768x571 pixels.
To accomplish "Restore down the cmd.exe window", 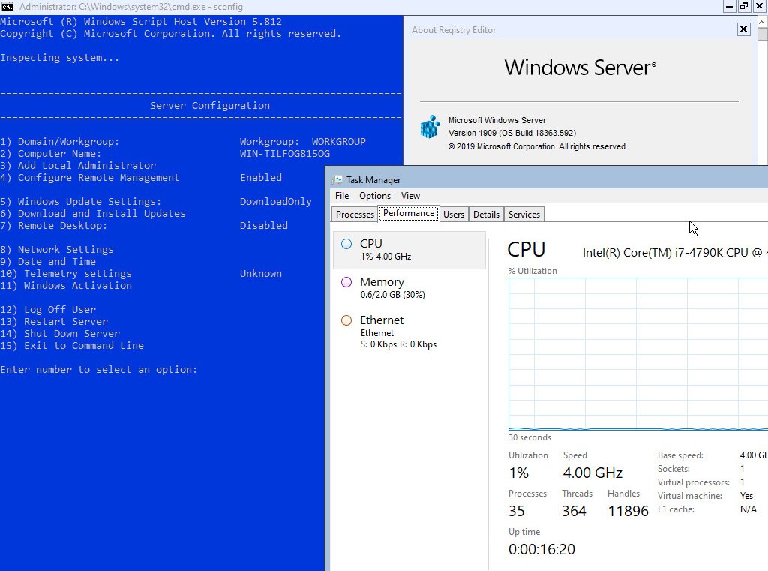I will tap(744, 6).
